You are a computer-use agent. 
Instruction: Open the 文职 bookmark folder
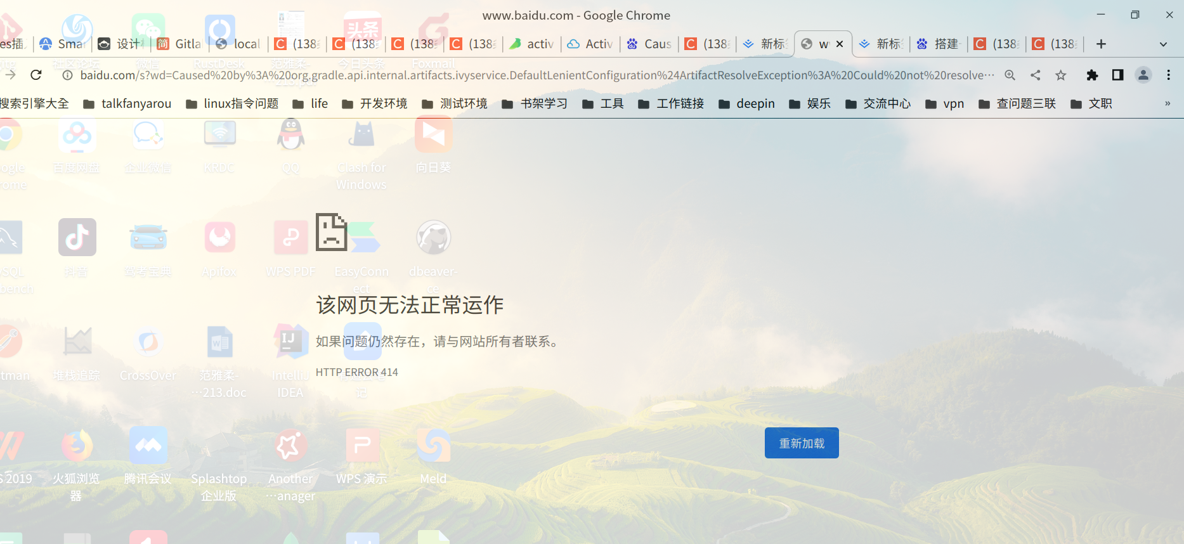coord(1091,103)
